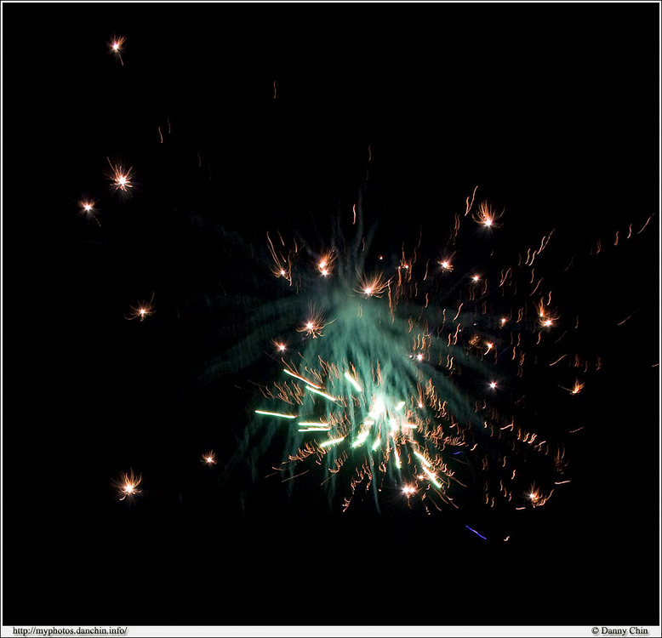Image resolution: width=662 pixels, height=638 pixels.
Task: Click the lowest-left orange spark
Action: point(129,486)
